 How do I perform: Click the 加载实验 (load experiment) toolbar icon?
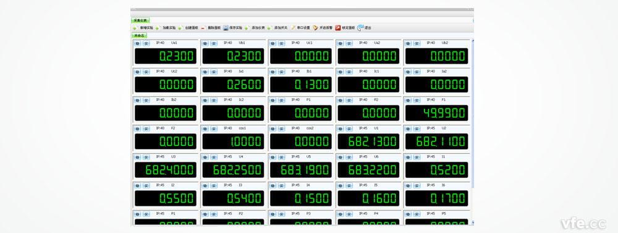point(157,28)
